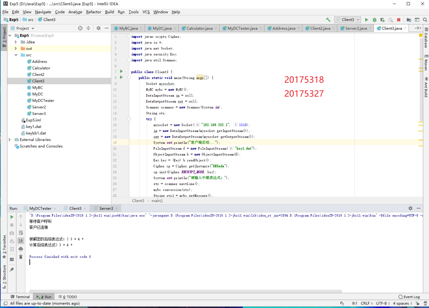Run Client3 from the main toolbar
429x308 pixels.
pyautogui.click(x=367, y=20)
